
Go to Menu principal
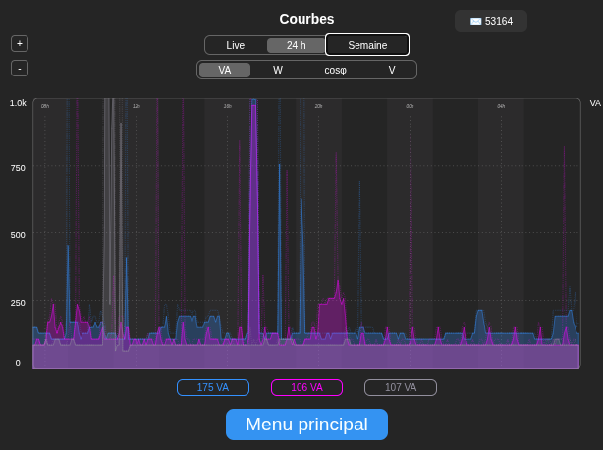tap(306, 425)
